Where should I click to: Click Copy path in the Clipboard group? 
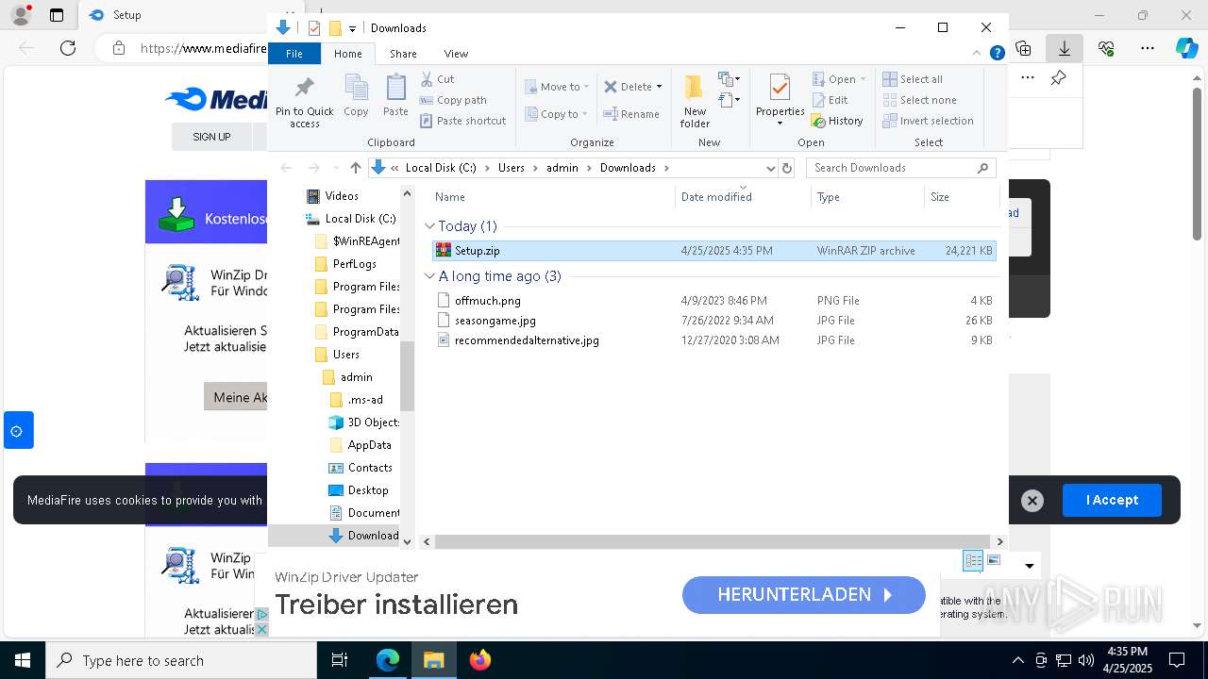coord(453,100)
